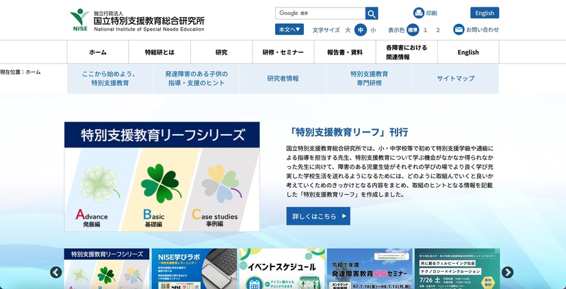Screen dimensions: 566x289
Task: Click the printer icon
Action: point(419,13)
